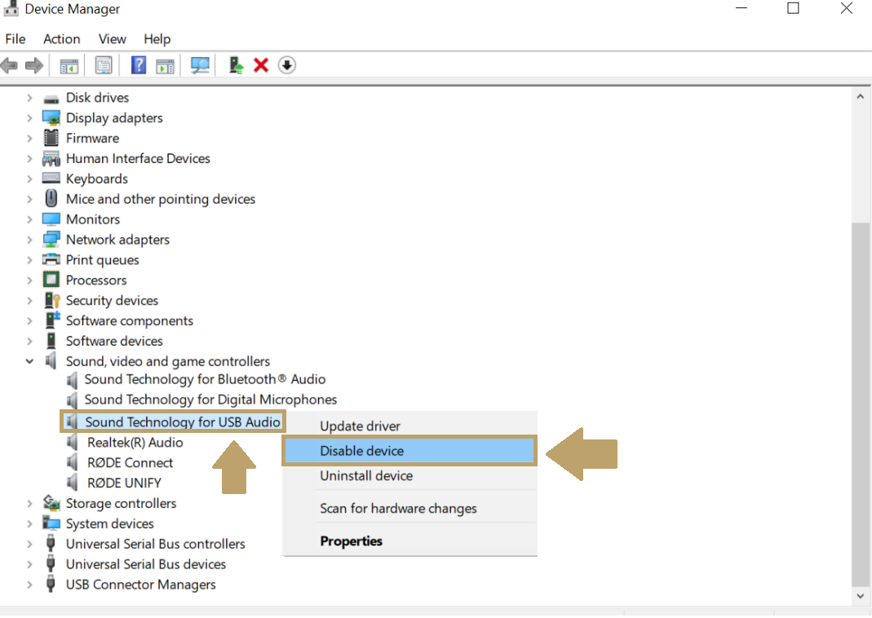Select the RØDE Connect device
The width and height of the screenshot is (872, 618).
click(130, 462)
